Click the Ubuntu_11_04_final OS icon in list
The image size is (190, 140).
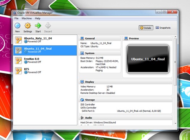click(x=18, y=50)
